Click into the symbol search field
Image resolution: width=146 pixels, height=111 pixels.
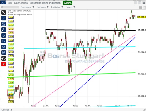coord(10,7)
